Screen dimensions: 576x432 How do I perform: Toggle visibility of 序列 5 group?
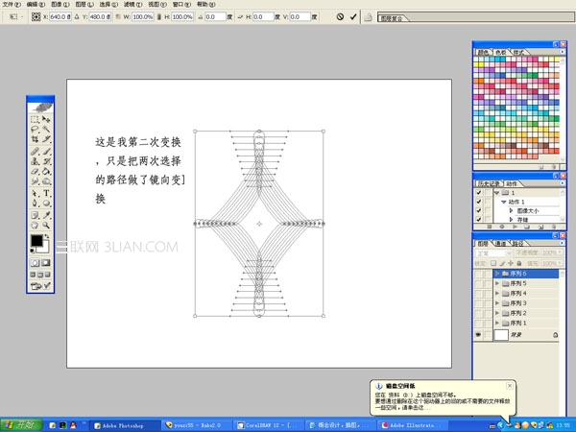[478, 283]
